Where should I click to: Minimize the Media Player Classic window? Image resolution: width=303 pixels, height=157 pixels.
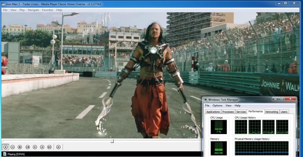[279, 3]
